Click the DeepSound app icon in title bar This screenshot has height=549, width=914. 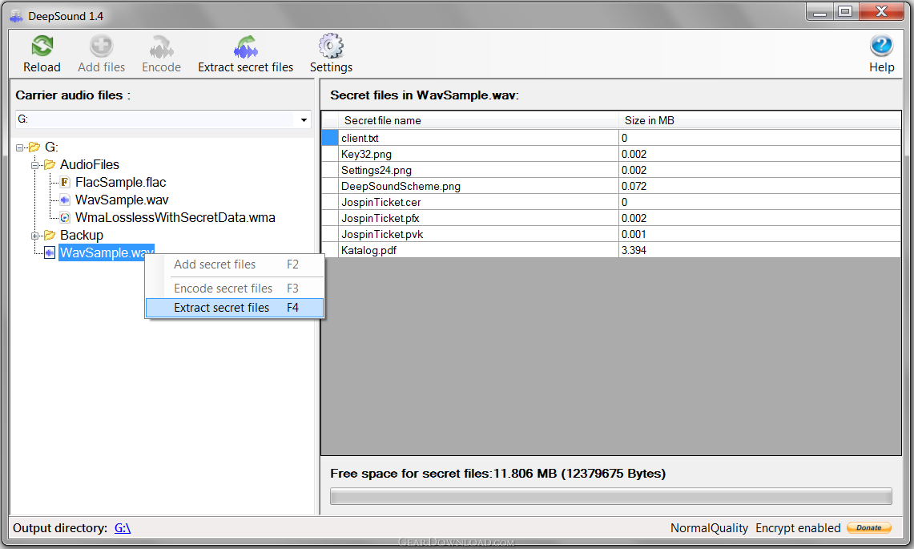(16, 16)
